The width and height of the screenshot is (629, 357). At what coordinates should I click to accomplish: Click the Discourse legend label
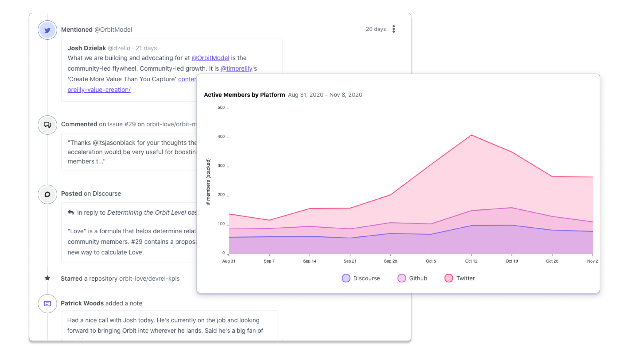point(366,278)
